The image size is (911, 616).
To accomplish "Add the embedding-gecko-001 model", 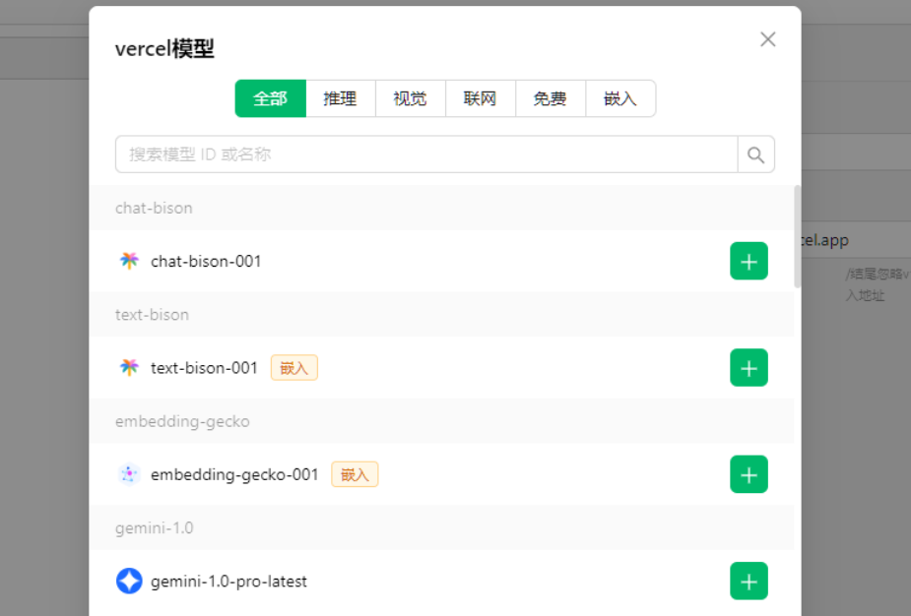I will (748, 474).
